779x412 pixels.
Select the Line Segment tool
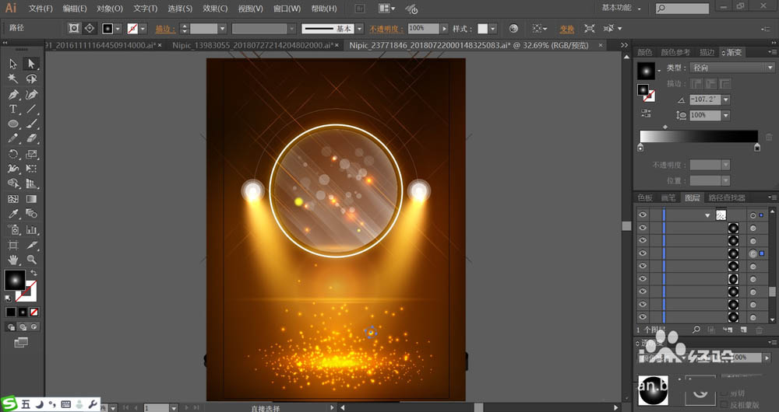click(x=31, y=109)
